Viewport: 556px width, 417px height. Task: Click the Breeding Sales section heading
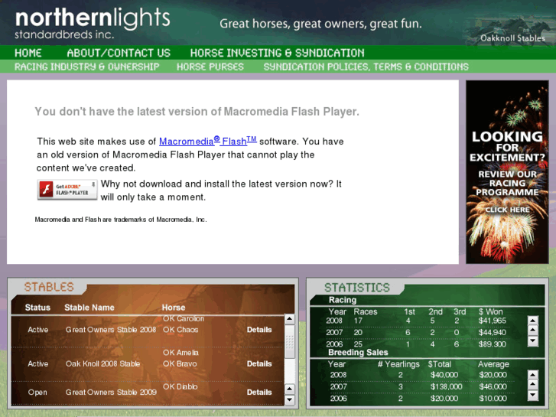coord(358,353)
